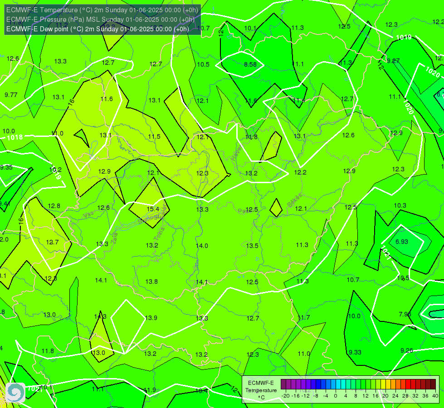Viewport: 444px width, 408px height.
Task: Click the legend title 'ECMWF-E Temperature °C'
Action: tap(261, 390)
